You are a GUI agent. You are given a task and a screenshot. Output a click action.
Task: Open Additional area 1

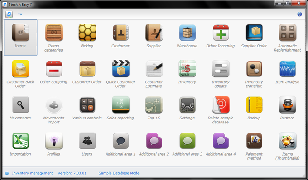[120, 141]
